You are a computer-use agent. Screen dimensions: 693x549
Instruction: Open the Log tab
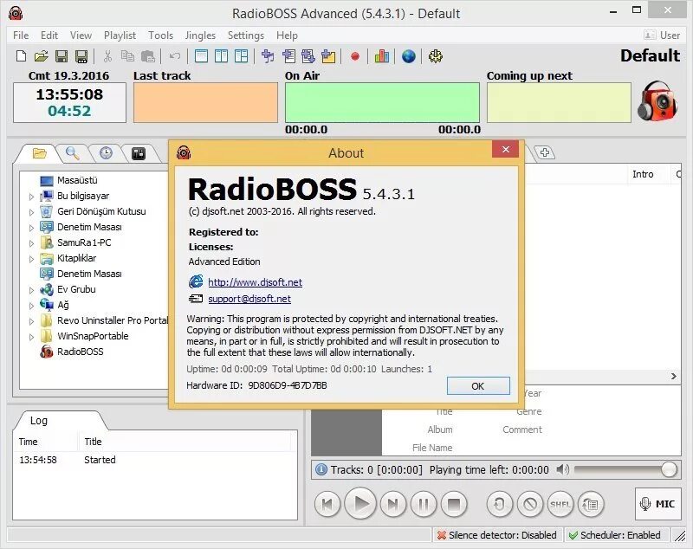(x=39, y=421)
